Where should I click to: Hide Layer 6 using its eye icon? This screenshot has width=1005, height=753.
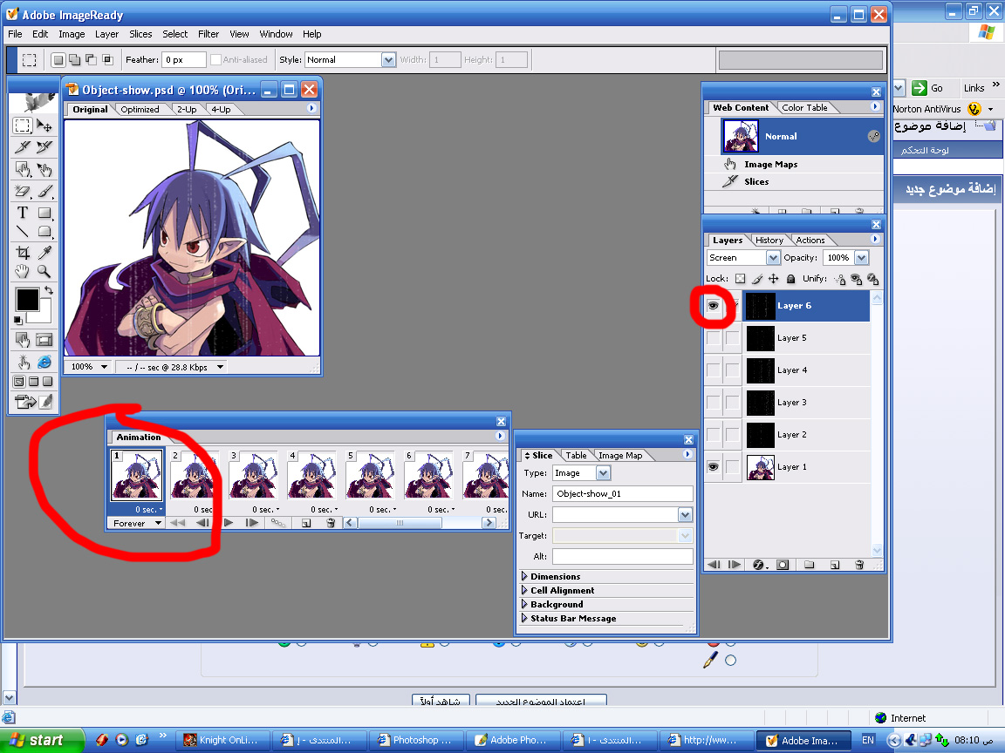point(714,306)
